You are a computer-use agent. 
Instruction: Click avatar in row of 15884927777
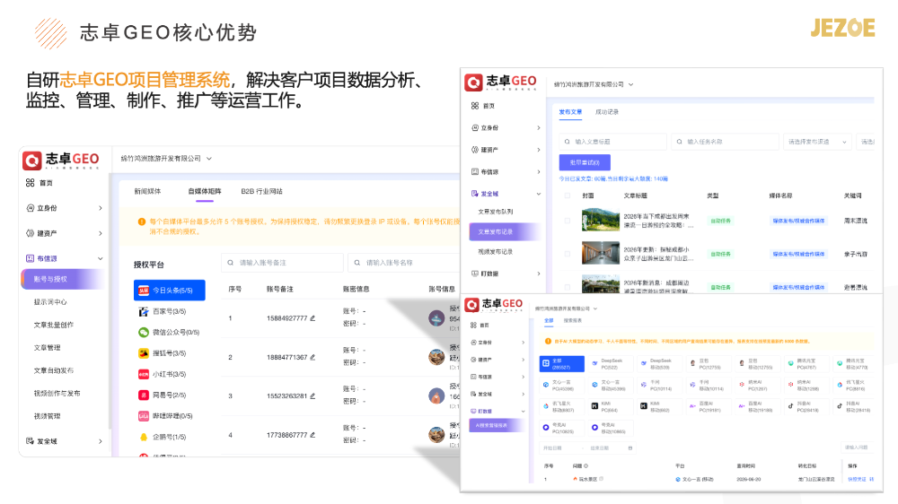pyautogui.click(x=437, y=318)
